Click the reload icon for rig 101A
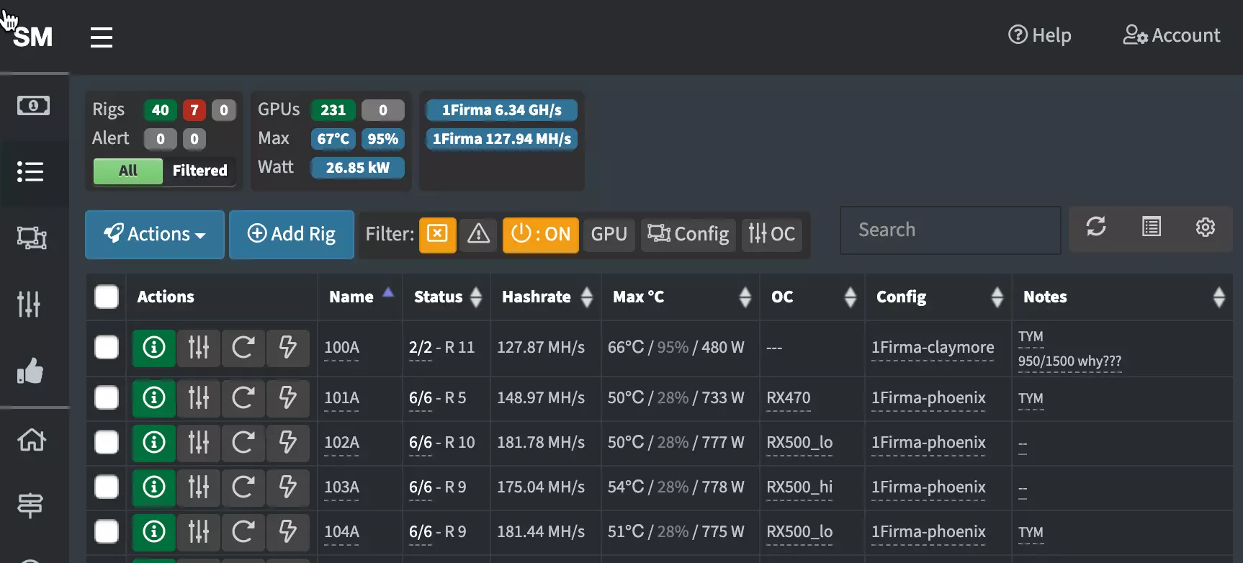The height and width of the screenshot is (563, 1243). point(243,397)
